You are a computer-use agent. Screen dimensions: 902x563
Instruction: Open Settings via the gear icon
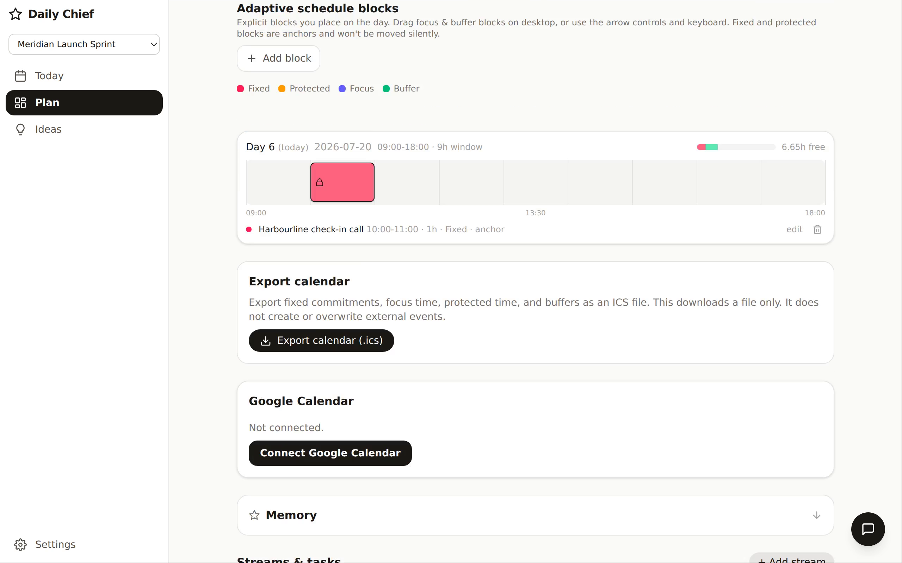pos(20,544)
